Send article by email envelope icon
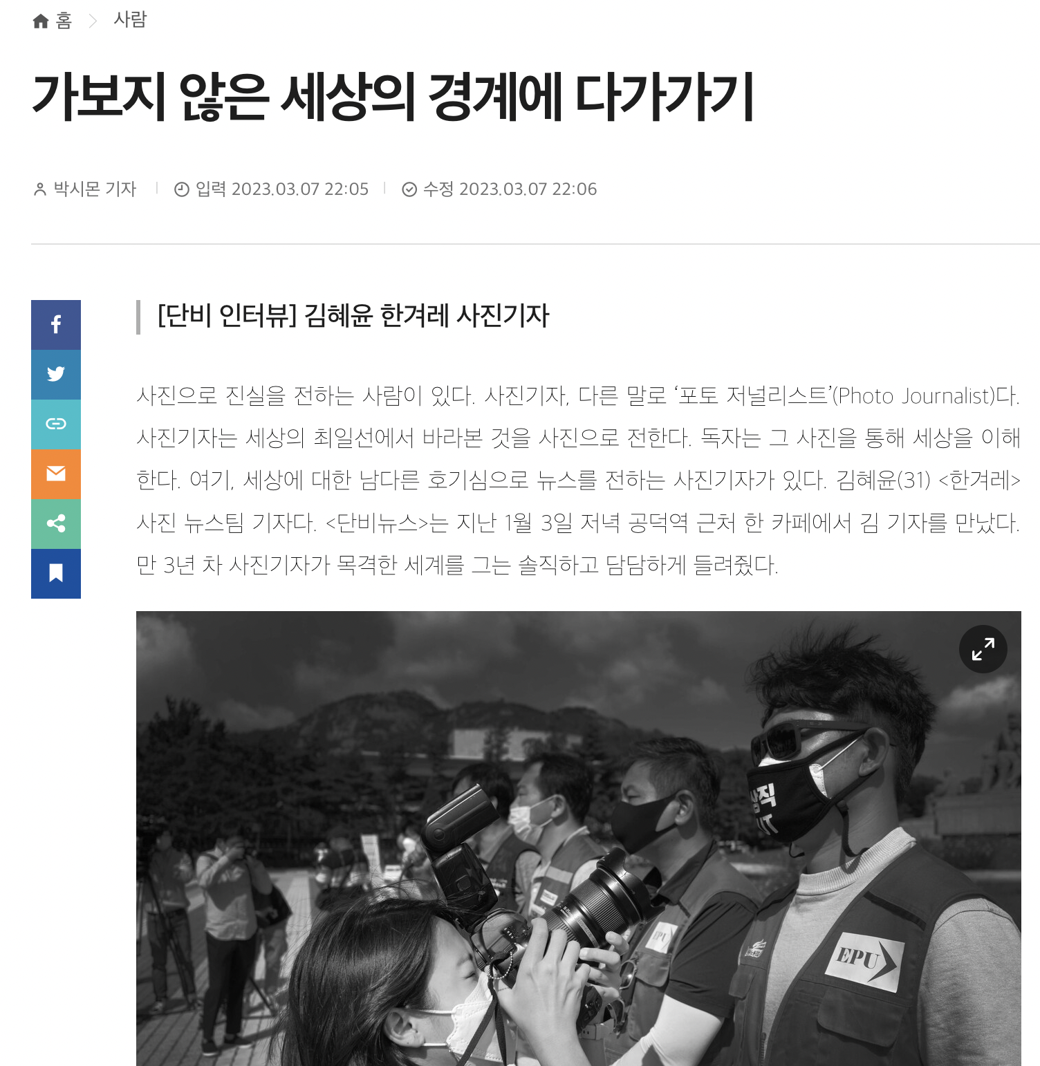 coord(56,474)
